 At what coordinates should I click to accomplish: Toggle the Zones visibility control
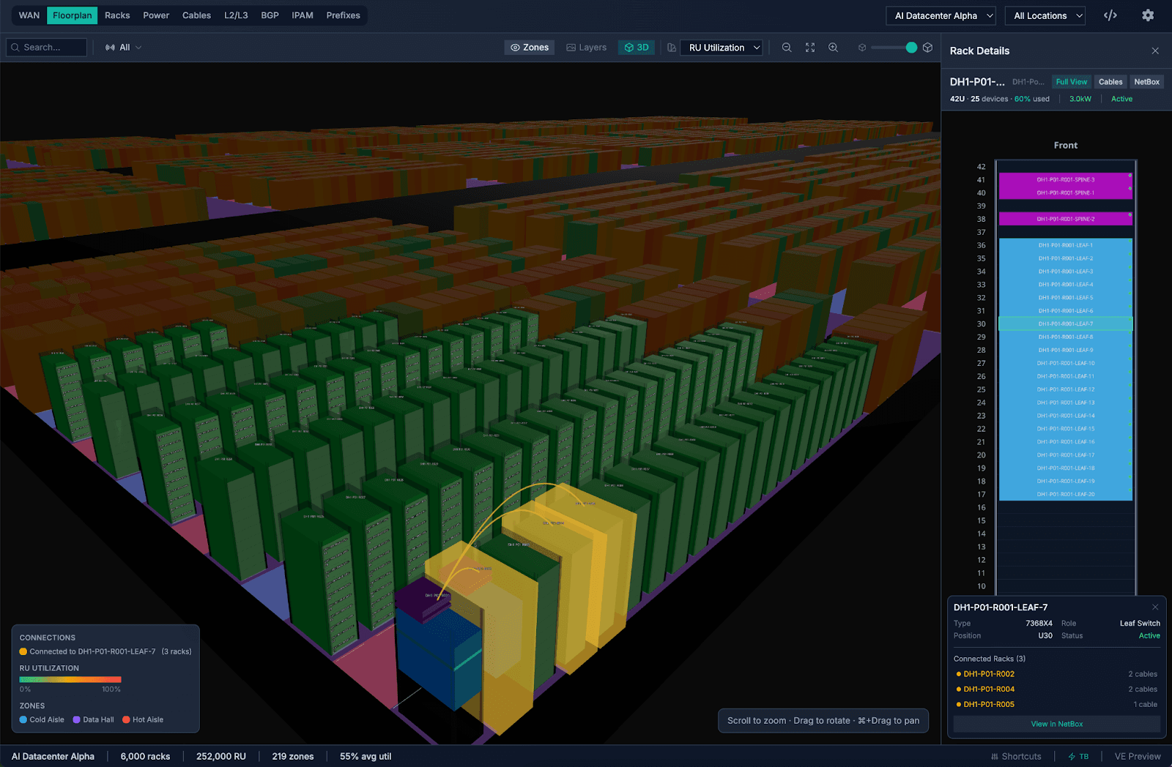tap(529, 47)
